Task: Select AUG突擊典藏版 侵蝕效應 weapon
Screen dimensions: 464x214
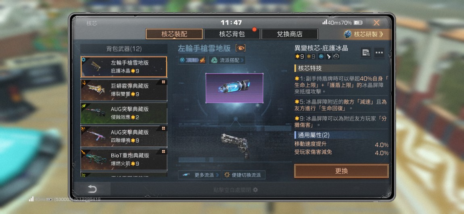Action: click(x=124, y=113)
